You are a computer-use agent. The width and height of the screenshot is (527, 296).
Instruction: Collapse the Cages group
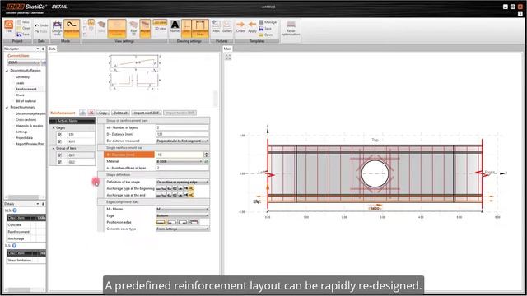tap(54, 128)
